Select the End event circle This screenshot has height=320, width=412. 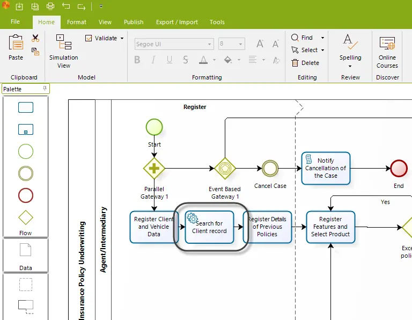[x=399, y=168]
